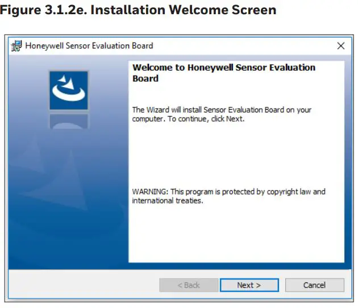Click the 'Figure 3.1.2e. Installation Welcome Screen' caption
The width and height of the screenshot is (358, 308).
(138, 10)
